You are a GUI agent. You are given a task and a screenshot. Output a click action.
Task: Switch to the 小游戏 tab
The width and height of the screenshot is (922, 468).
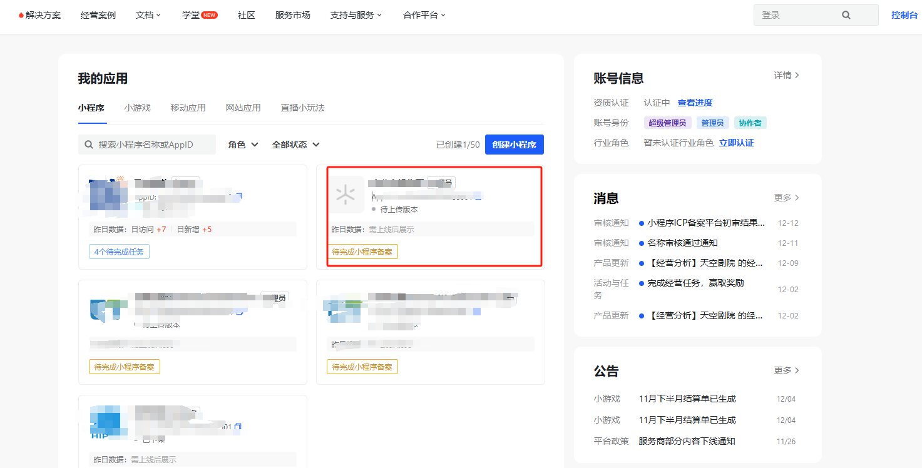pos(137,108)
